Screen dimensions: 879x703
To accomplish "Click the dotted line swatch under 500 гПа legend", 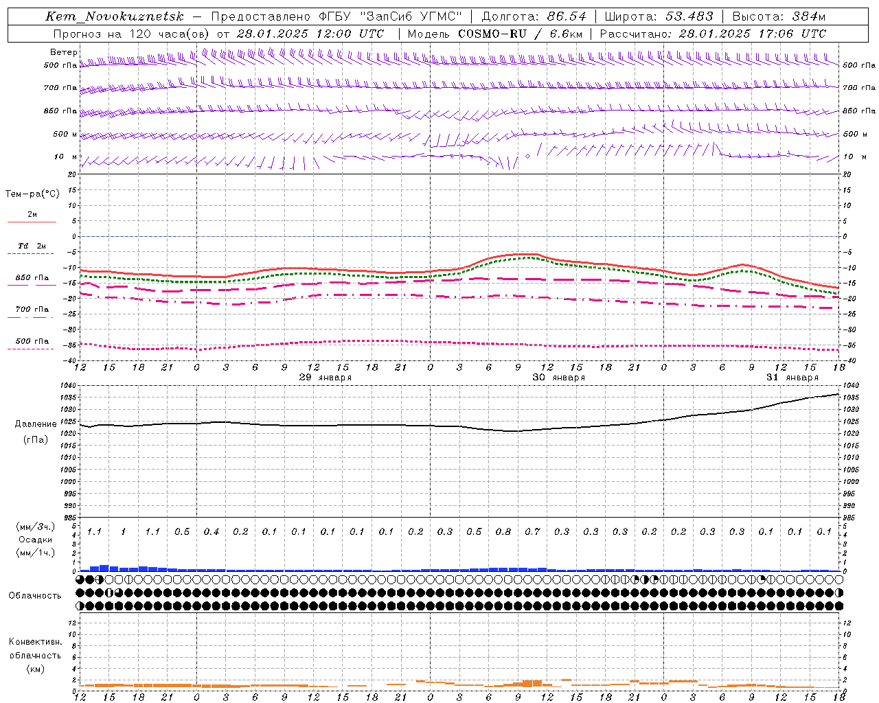I will coord(32,349).
